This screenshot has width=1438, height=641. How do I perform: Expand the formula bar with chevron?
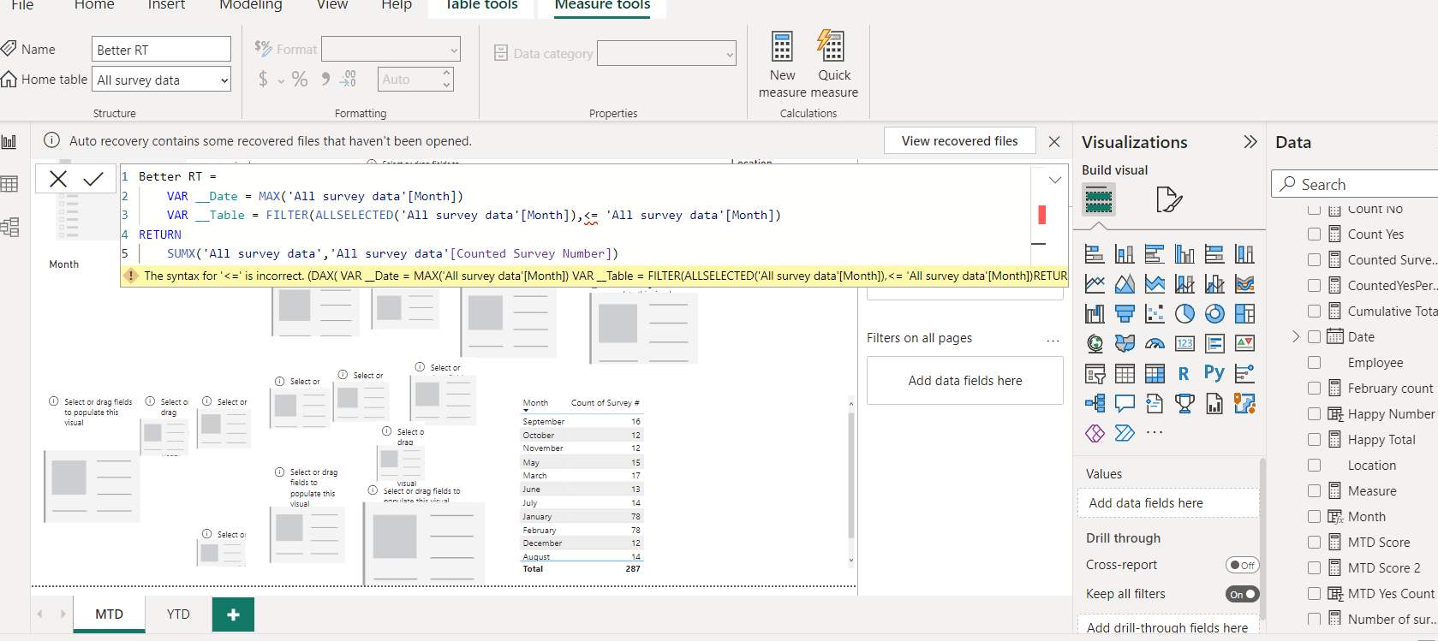1055,180
